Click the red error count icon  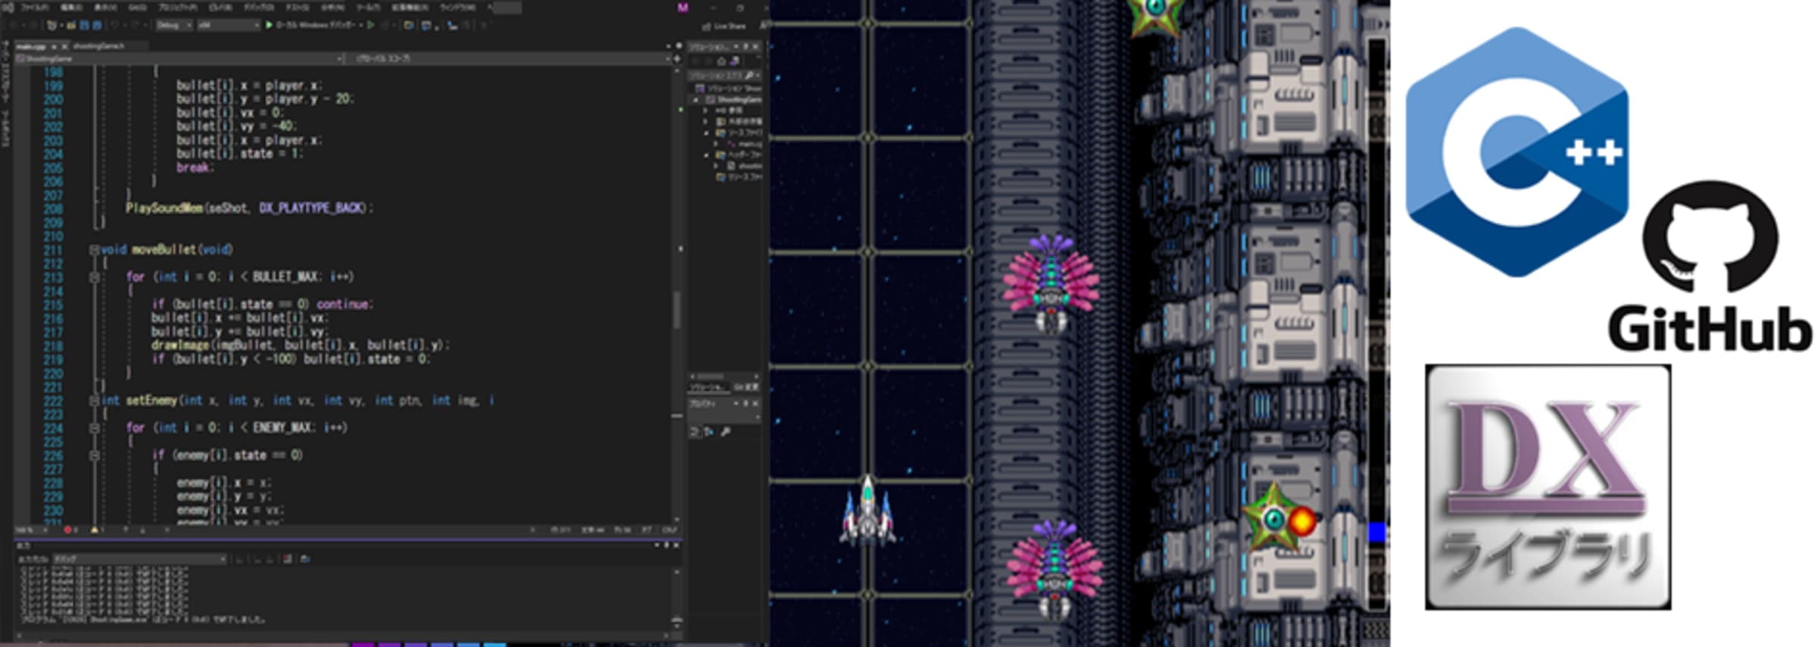click(x=67, y=530)
